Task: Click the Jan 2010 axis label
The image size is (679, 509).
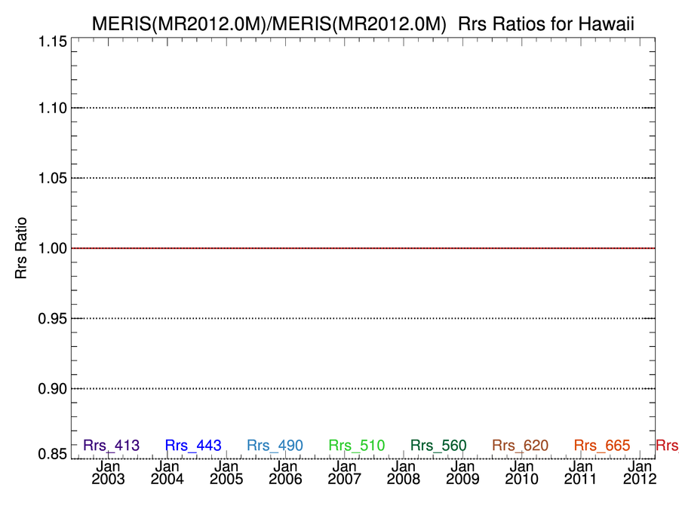Action: (x=522, y=473)
